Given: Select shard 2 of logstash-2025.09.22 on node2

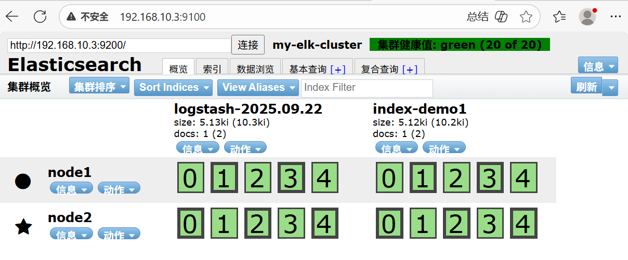Looking at the screenshot, I should [x=257, y=224].
